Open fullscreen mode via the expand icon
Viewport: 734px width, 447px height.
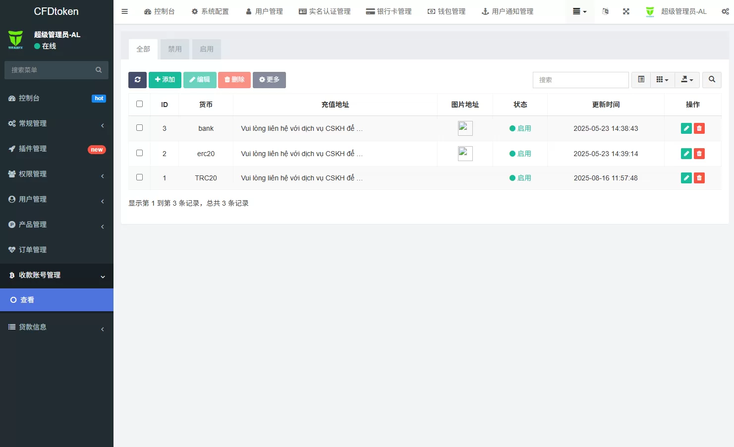[x=626, y=11]
